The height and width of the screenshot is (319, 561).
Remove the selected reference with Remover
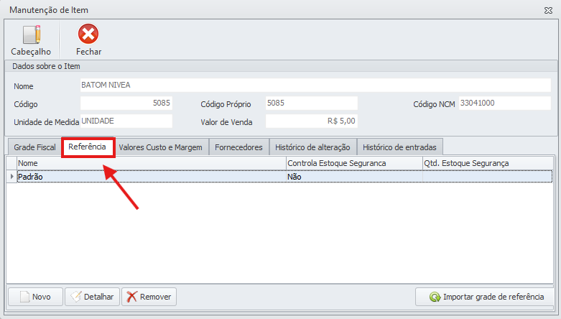coord(149,297)
